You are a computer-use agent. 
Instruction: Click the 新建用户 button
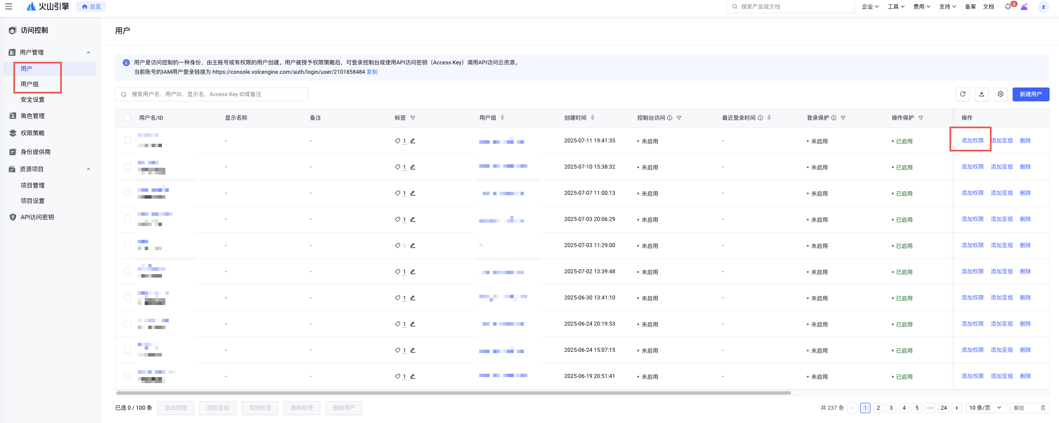1031,94
